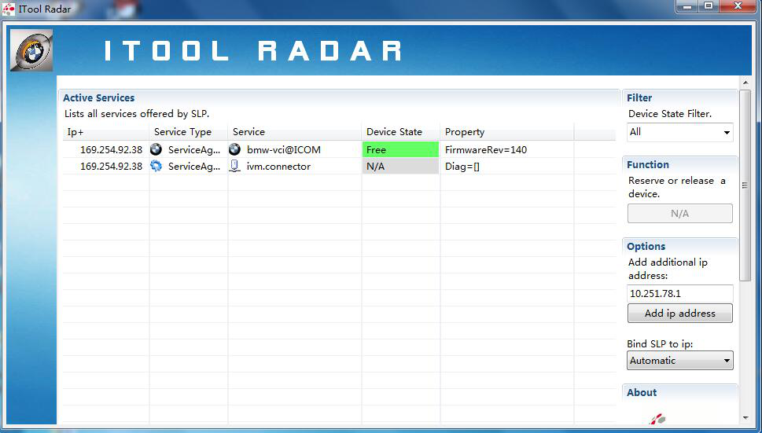Click IP 169.254.92.38 in the ivm.connector row
The width and height of the screenshot is (762, 433).
pyautogui.click(x=112, y=167)
